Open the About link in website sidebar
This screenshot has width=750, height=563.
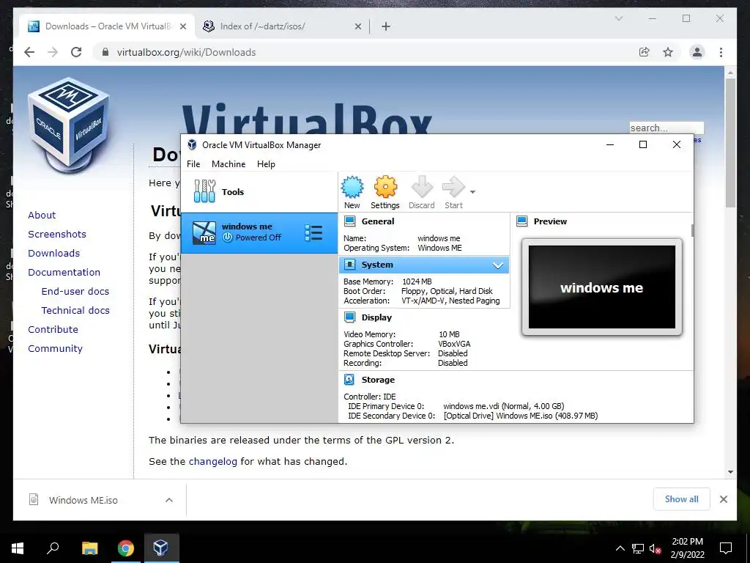coord(42,215)
